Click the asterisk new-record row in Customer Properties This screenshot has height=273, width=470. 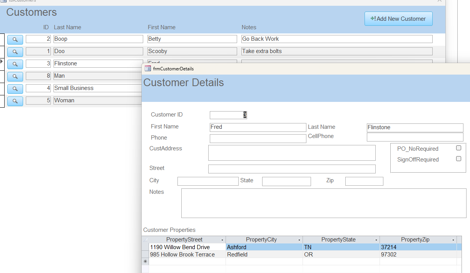pyautogui.click(x=145, y=261)
